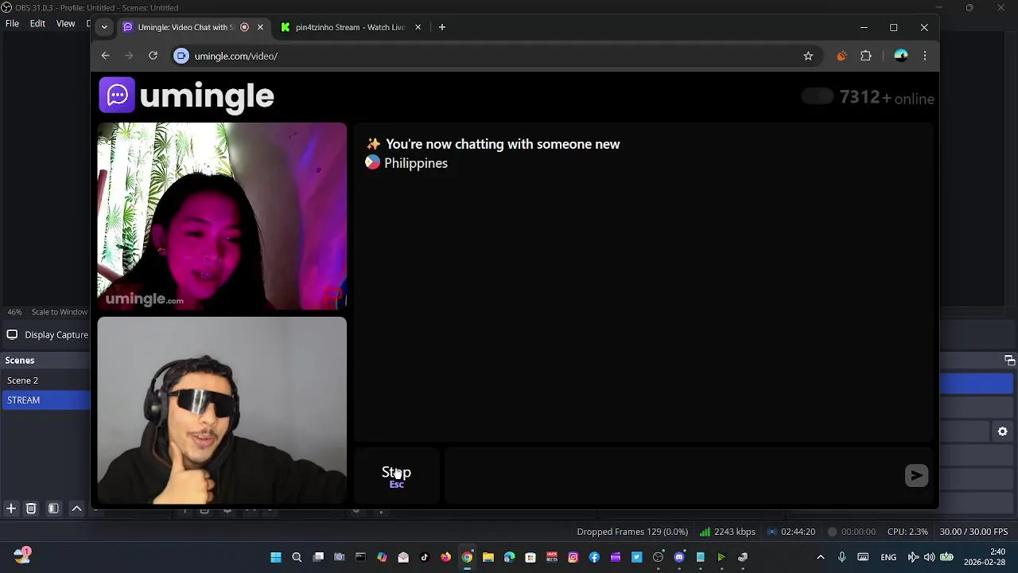Image resolution: width=1018 pixels, height=573 pixels.
Task: Open Task View on the taskbar
Action: click(318, 557)
